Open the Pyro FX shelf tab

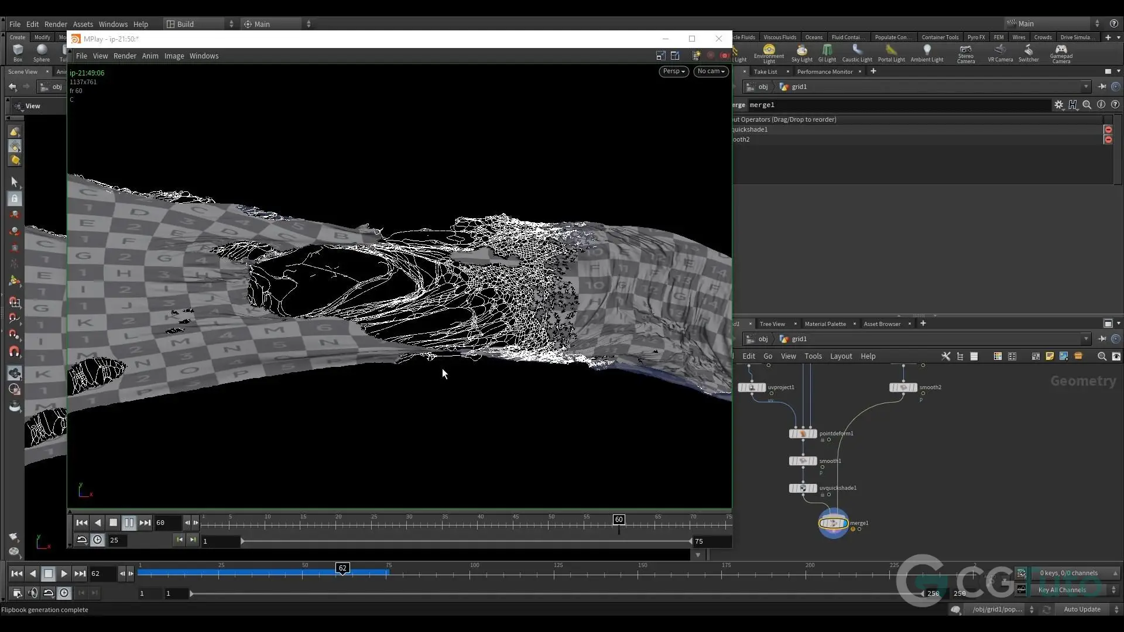coord(975,37)
